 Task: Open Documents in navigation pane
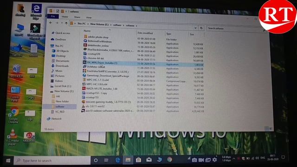(60, 61)
